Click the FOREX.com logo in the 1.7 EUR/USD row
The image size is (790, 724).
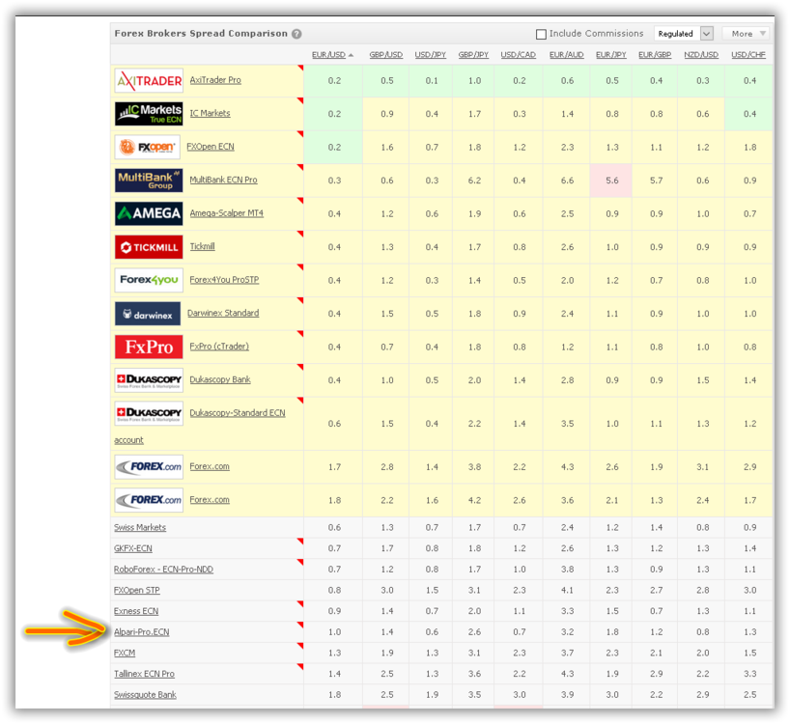point(149,466)
